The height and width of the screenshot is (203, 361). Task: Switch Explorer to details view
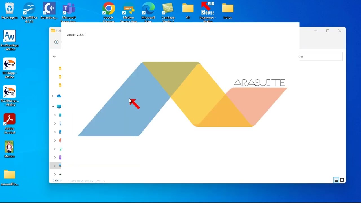[336, 180]
